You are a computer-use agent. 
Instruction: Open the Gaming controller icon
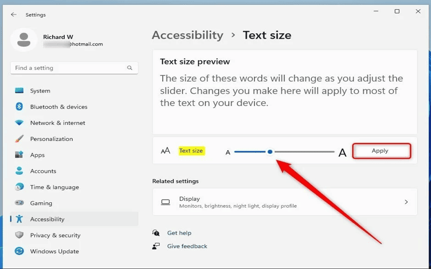point(19,203)
